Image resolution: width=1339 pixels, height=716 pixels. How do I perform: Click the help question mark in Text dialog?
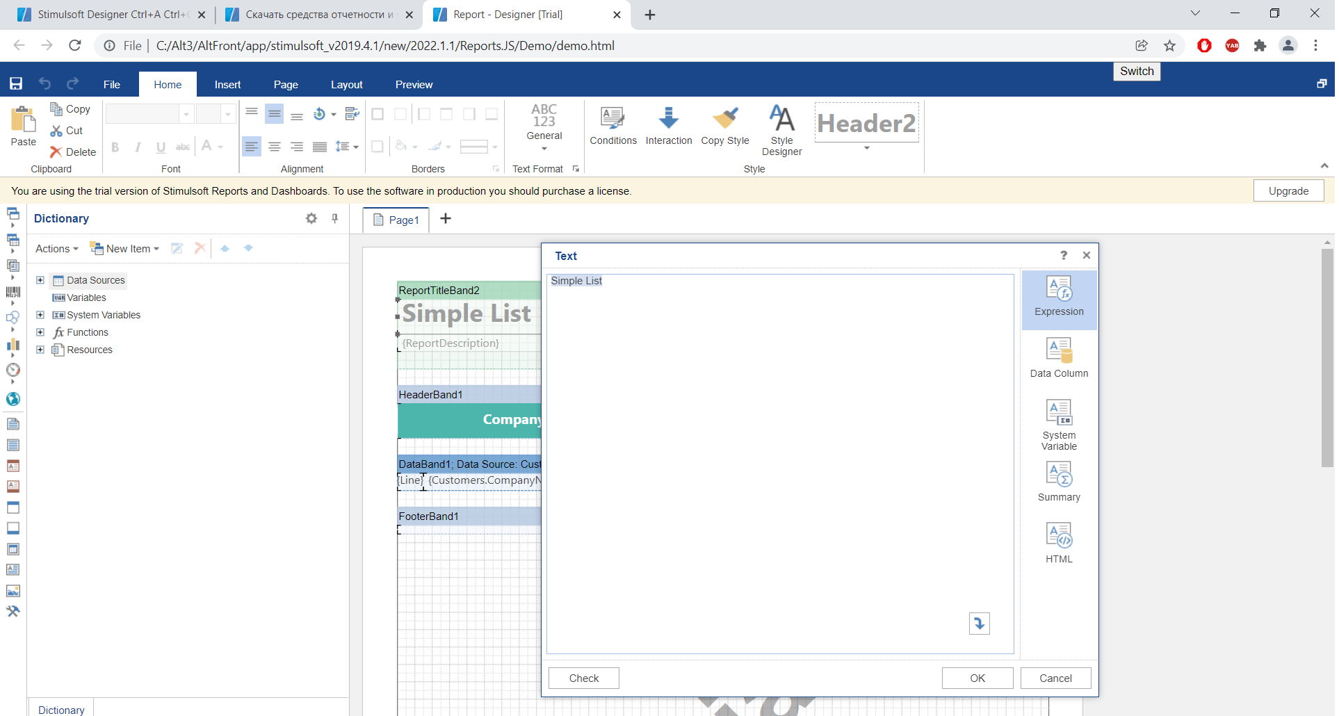pyautogui.click(x=1064, y=255)
